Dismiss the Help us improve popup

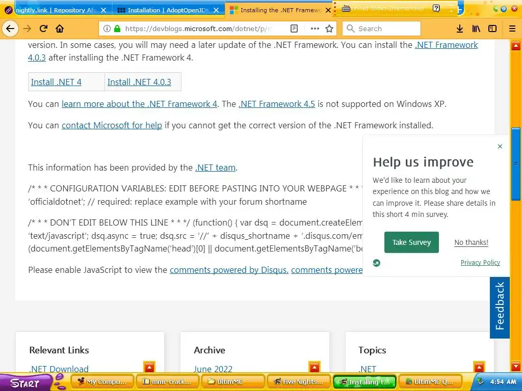pyautogui.click(x=500, y=146)
